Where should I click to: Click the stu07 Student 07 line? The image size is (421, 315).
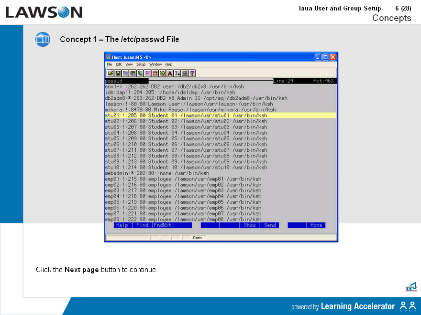[x=186, y=150]
